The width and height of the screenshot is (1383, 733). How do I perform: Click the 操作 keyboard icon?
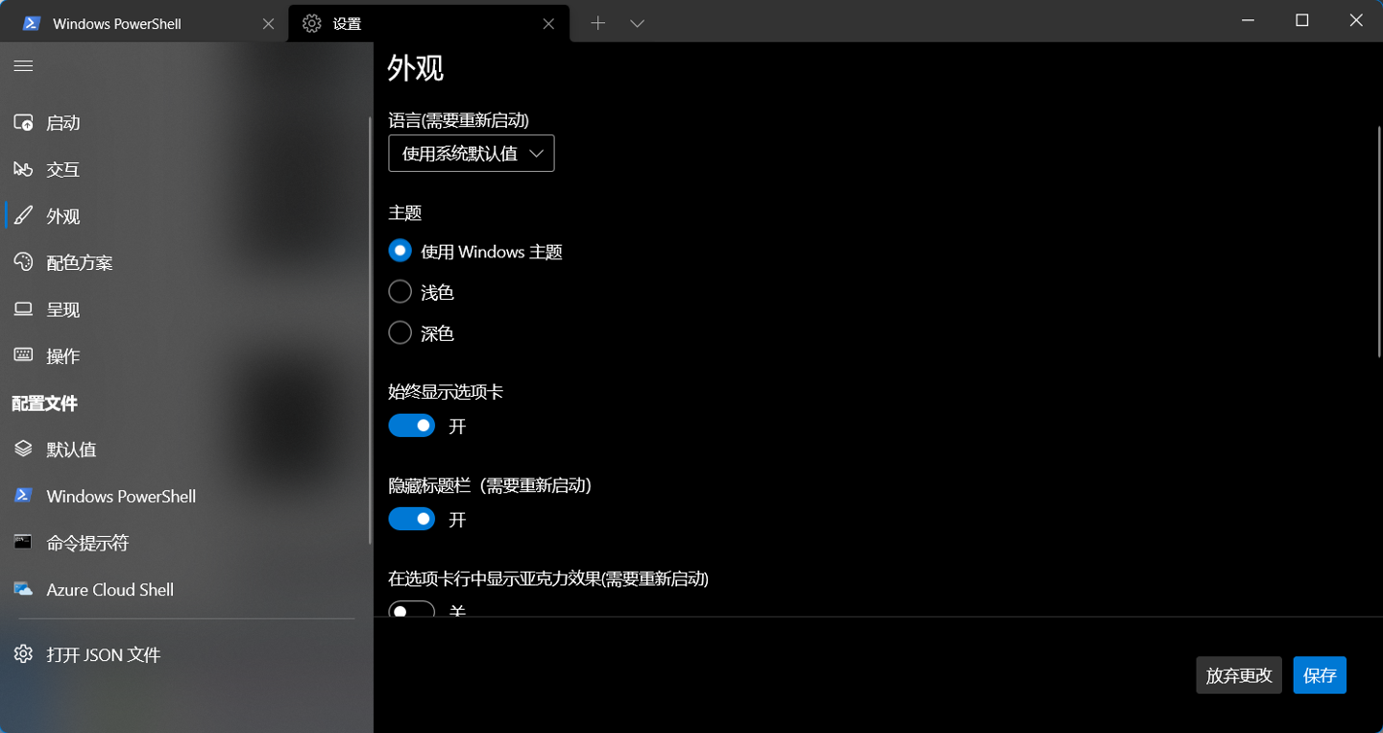point(23,355)
